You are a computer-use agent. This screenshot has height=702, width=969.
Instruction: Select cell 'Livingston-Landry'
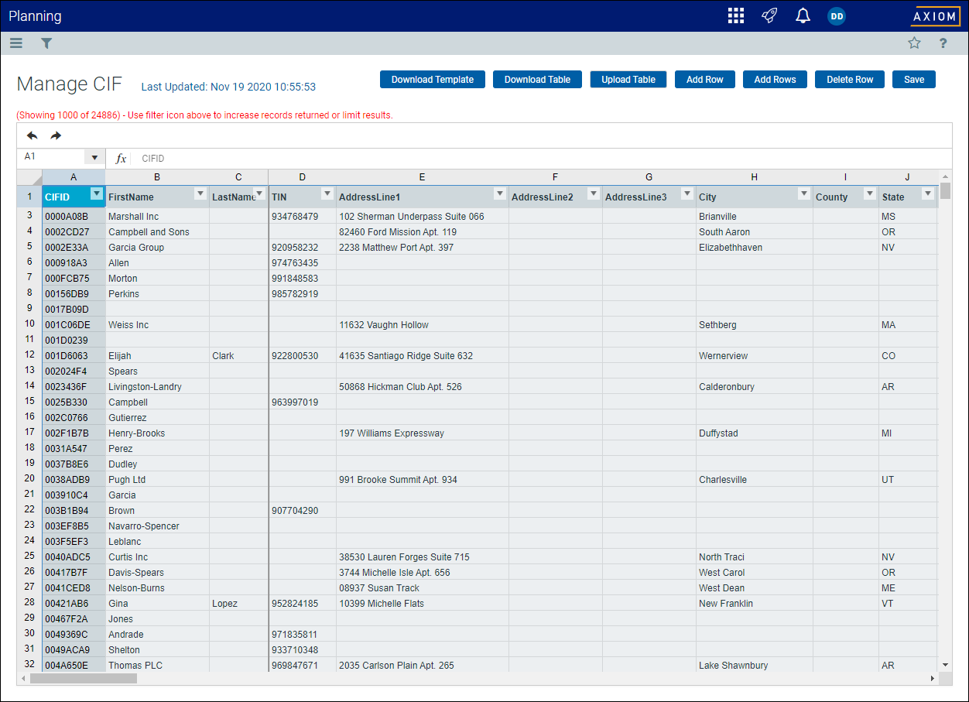(157, 386)
